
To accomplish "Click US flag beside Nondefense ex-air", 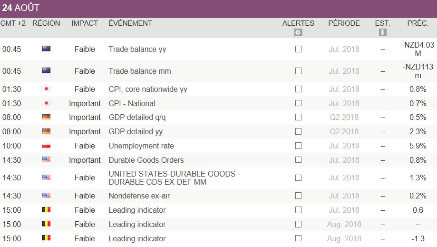I will (x=47, y=196).
